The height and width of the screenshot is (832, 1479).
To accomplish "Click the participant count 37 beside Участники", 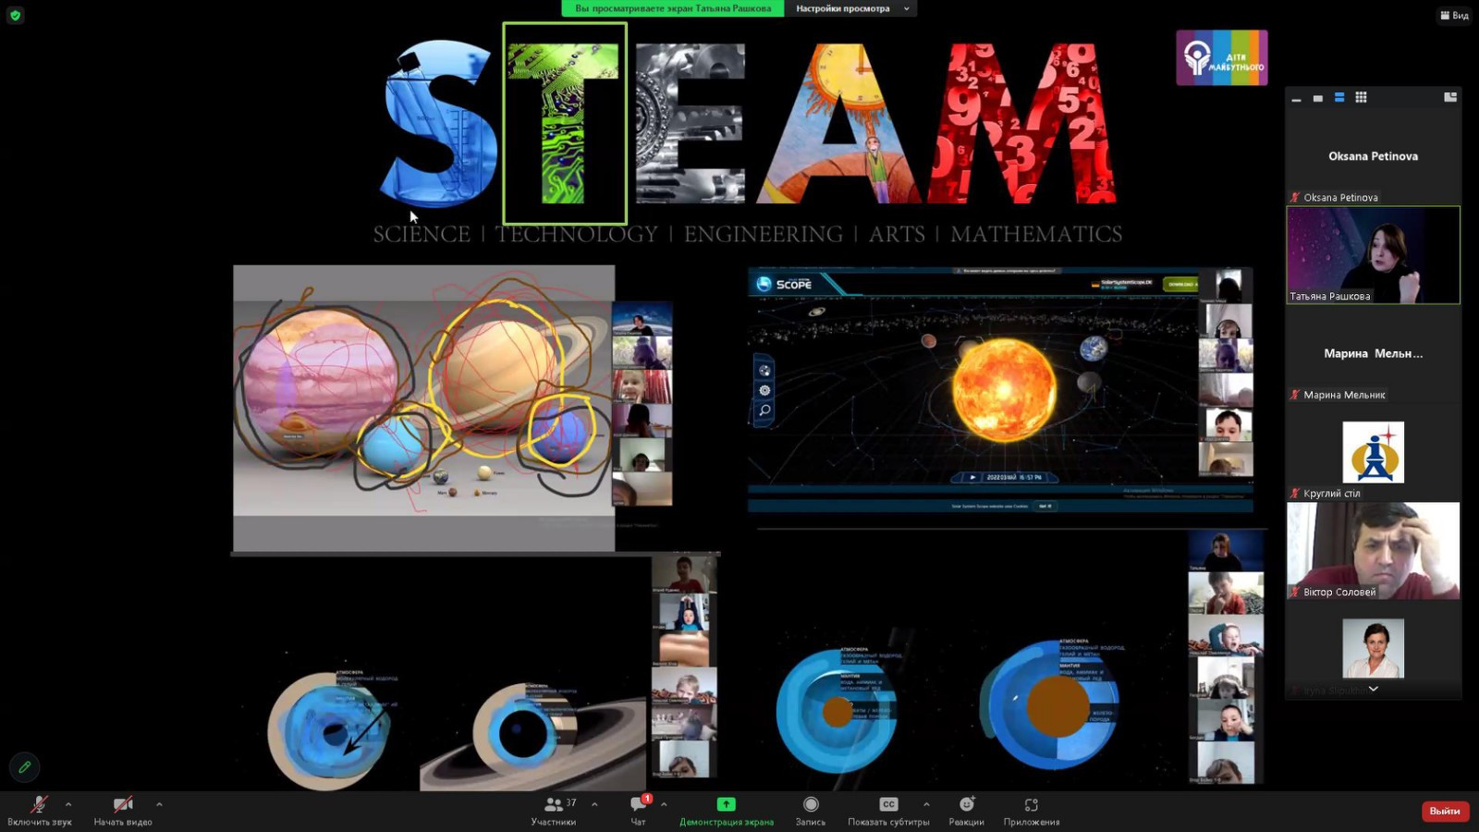I will [x=571, y=802].
